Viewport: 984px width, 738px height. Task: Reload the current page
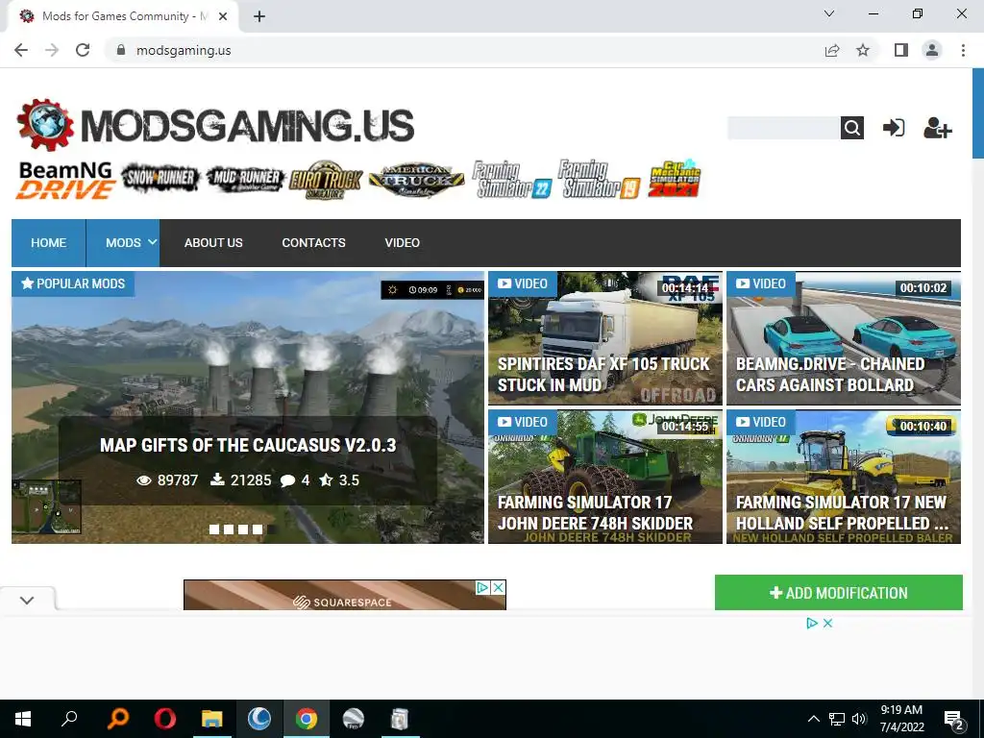pos(83,50)
